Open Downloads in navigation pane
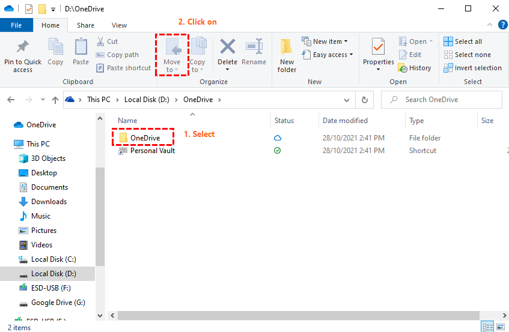This screenshot has height=332, width=509. pyautogui.click(x=49, y=202)
